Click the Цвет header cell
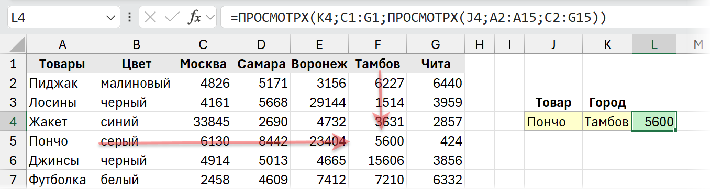 pos(136,64)
